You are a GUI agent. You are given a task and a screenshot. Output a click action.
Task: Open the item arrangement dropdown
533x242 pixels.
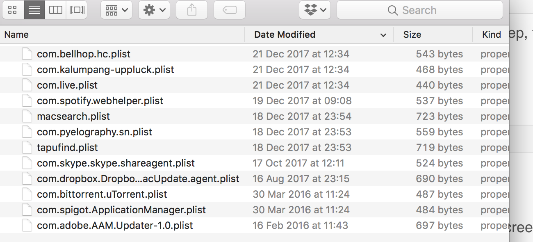click(116, 10)
